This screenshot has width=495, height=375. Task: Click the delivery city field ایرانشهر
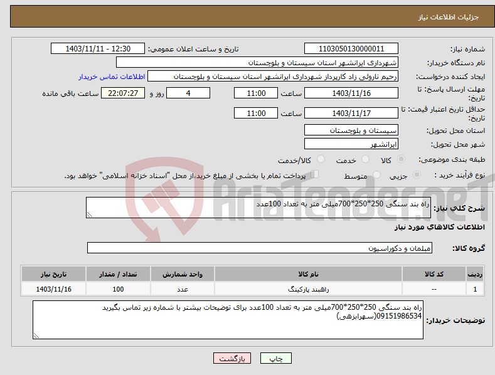pyautogui.click(x=351, y=144)
